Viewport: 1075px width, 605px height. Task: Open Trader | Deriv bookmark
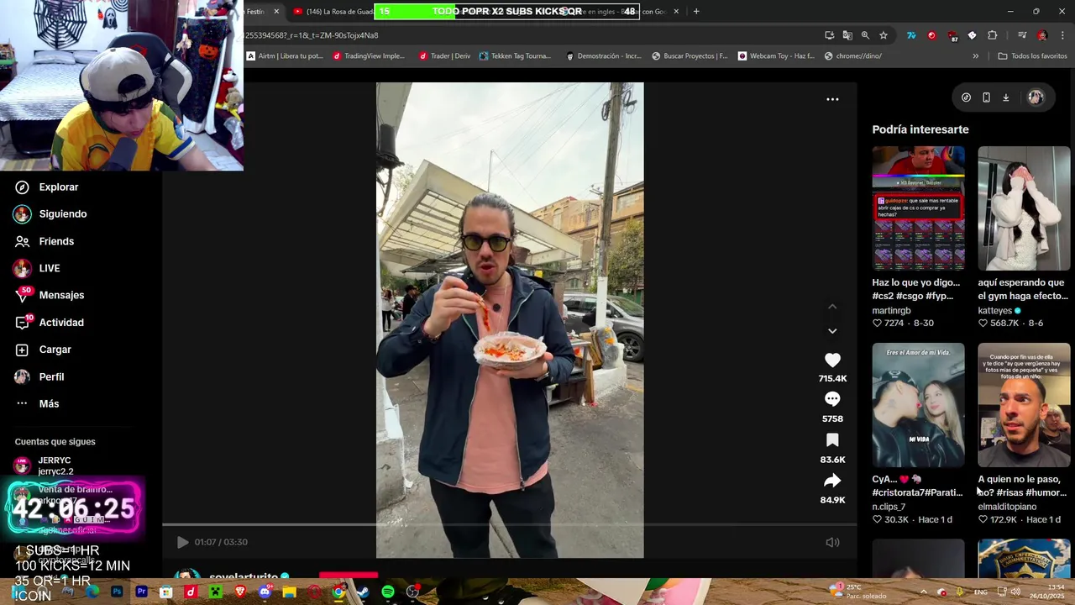[444, 56]
